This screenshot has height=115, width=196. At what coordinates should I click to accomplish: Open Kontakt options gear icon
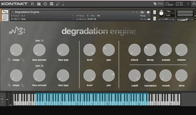[45, 4]
